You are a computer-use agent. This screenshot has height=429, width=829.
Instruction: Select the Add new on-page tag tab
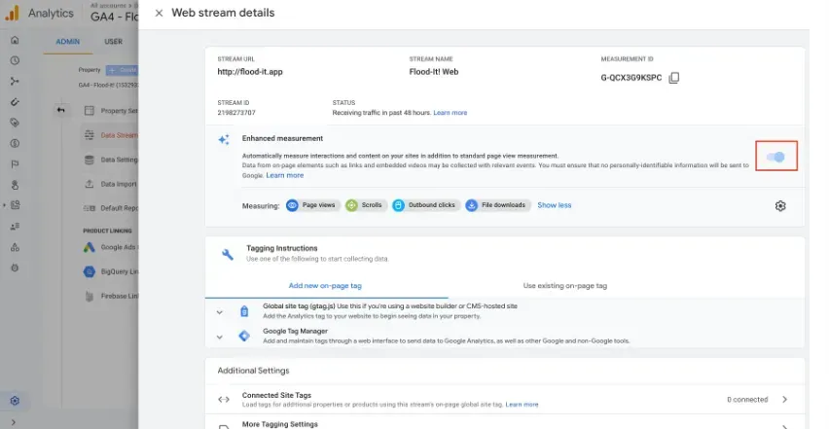tap(325, 286)
